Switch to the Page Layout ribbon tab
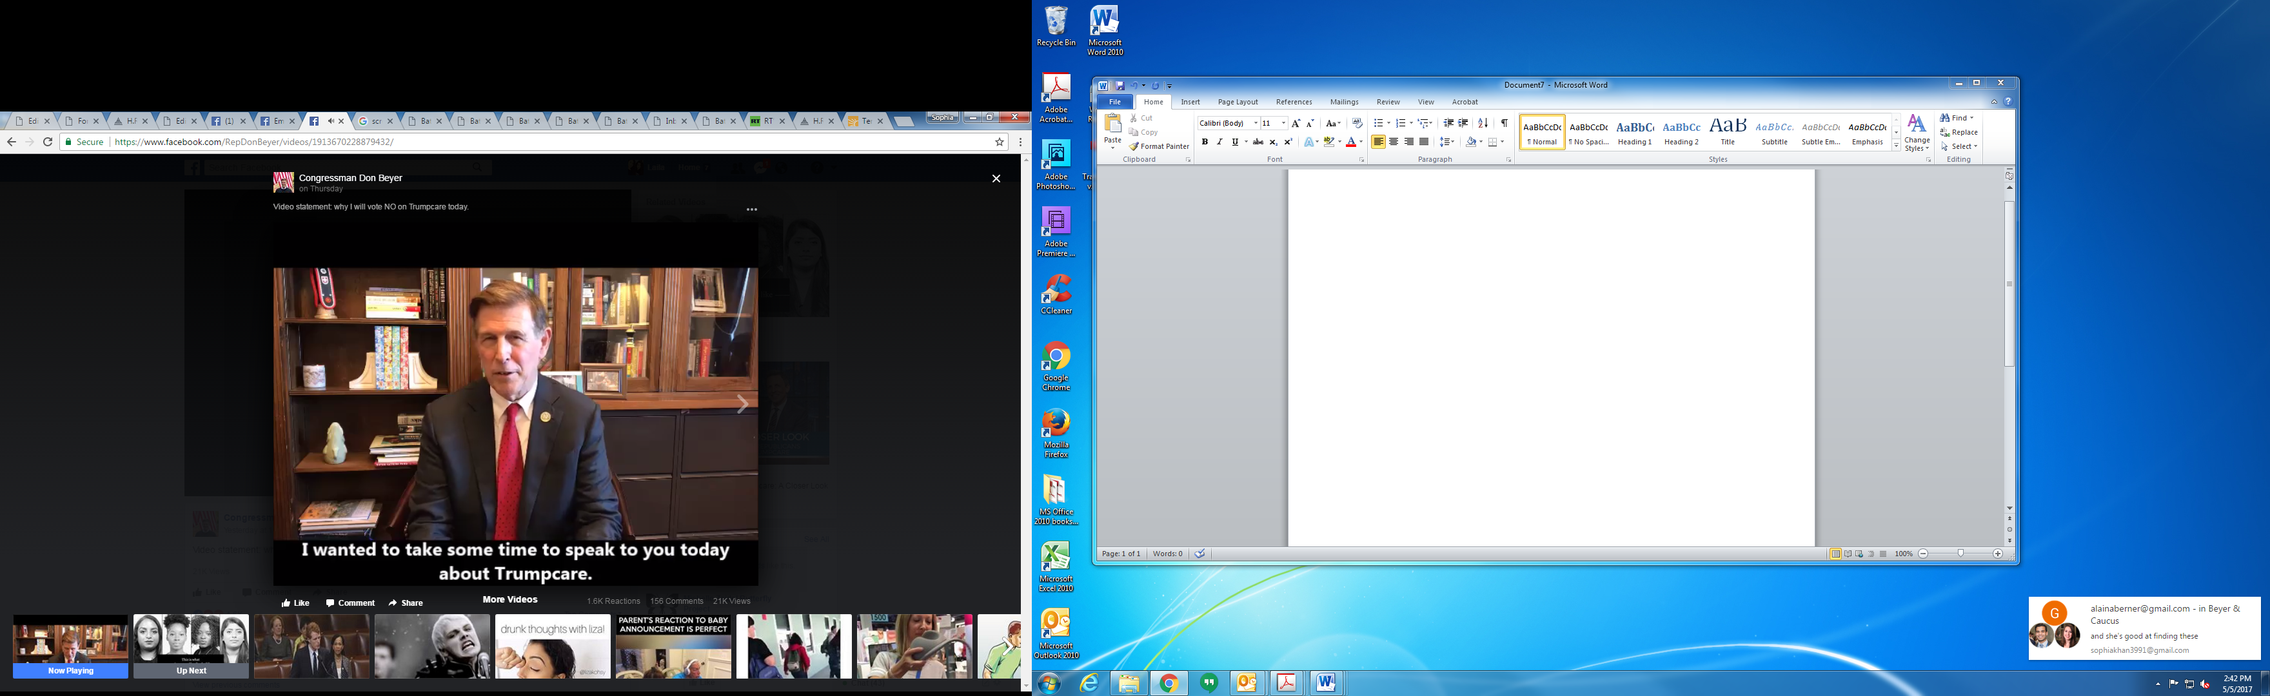This screenshot has width=2270, height=696. 1238,102
